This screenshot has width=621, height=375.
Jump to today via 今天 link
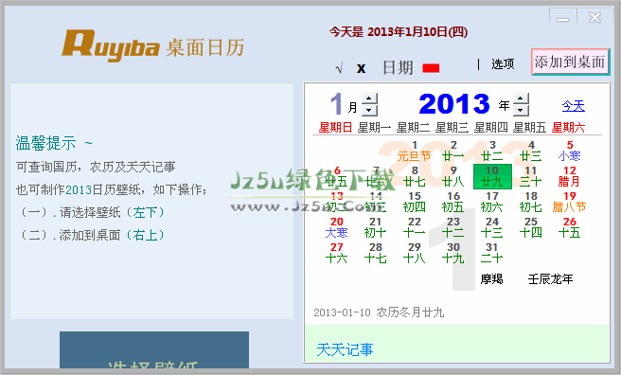[573, 106]
